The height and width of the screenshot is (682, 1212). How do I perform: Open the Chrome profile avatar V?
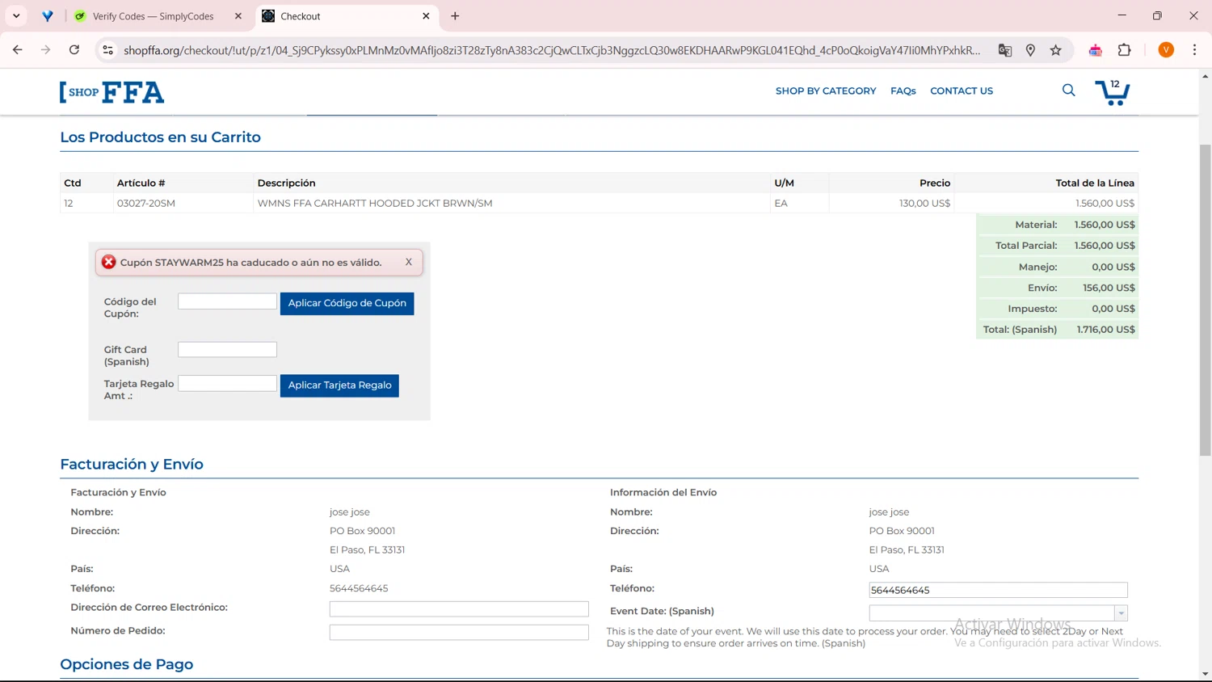point(1166,50)
